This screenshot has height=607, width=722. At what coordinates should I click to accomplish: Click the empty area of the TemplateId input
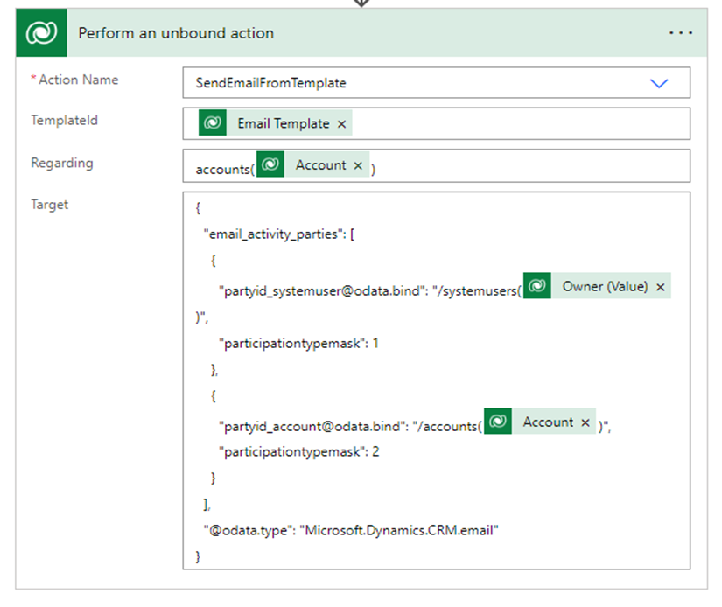pos(516,123)
